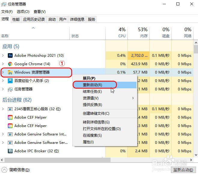Expand the Adobe Photoshop 2021 process group
This screenshot has height=176, width=198.
[x=3, y=56]
